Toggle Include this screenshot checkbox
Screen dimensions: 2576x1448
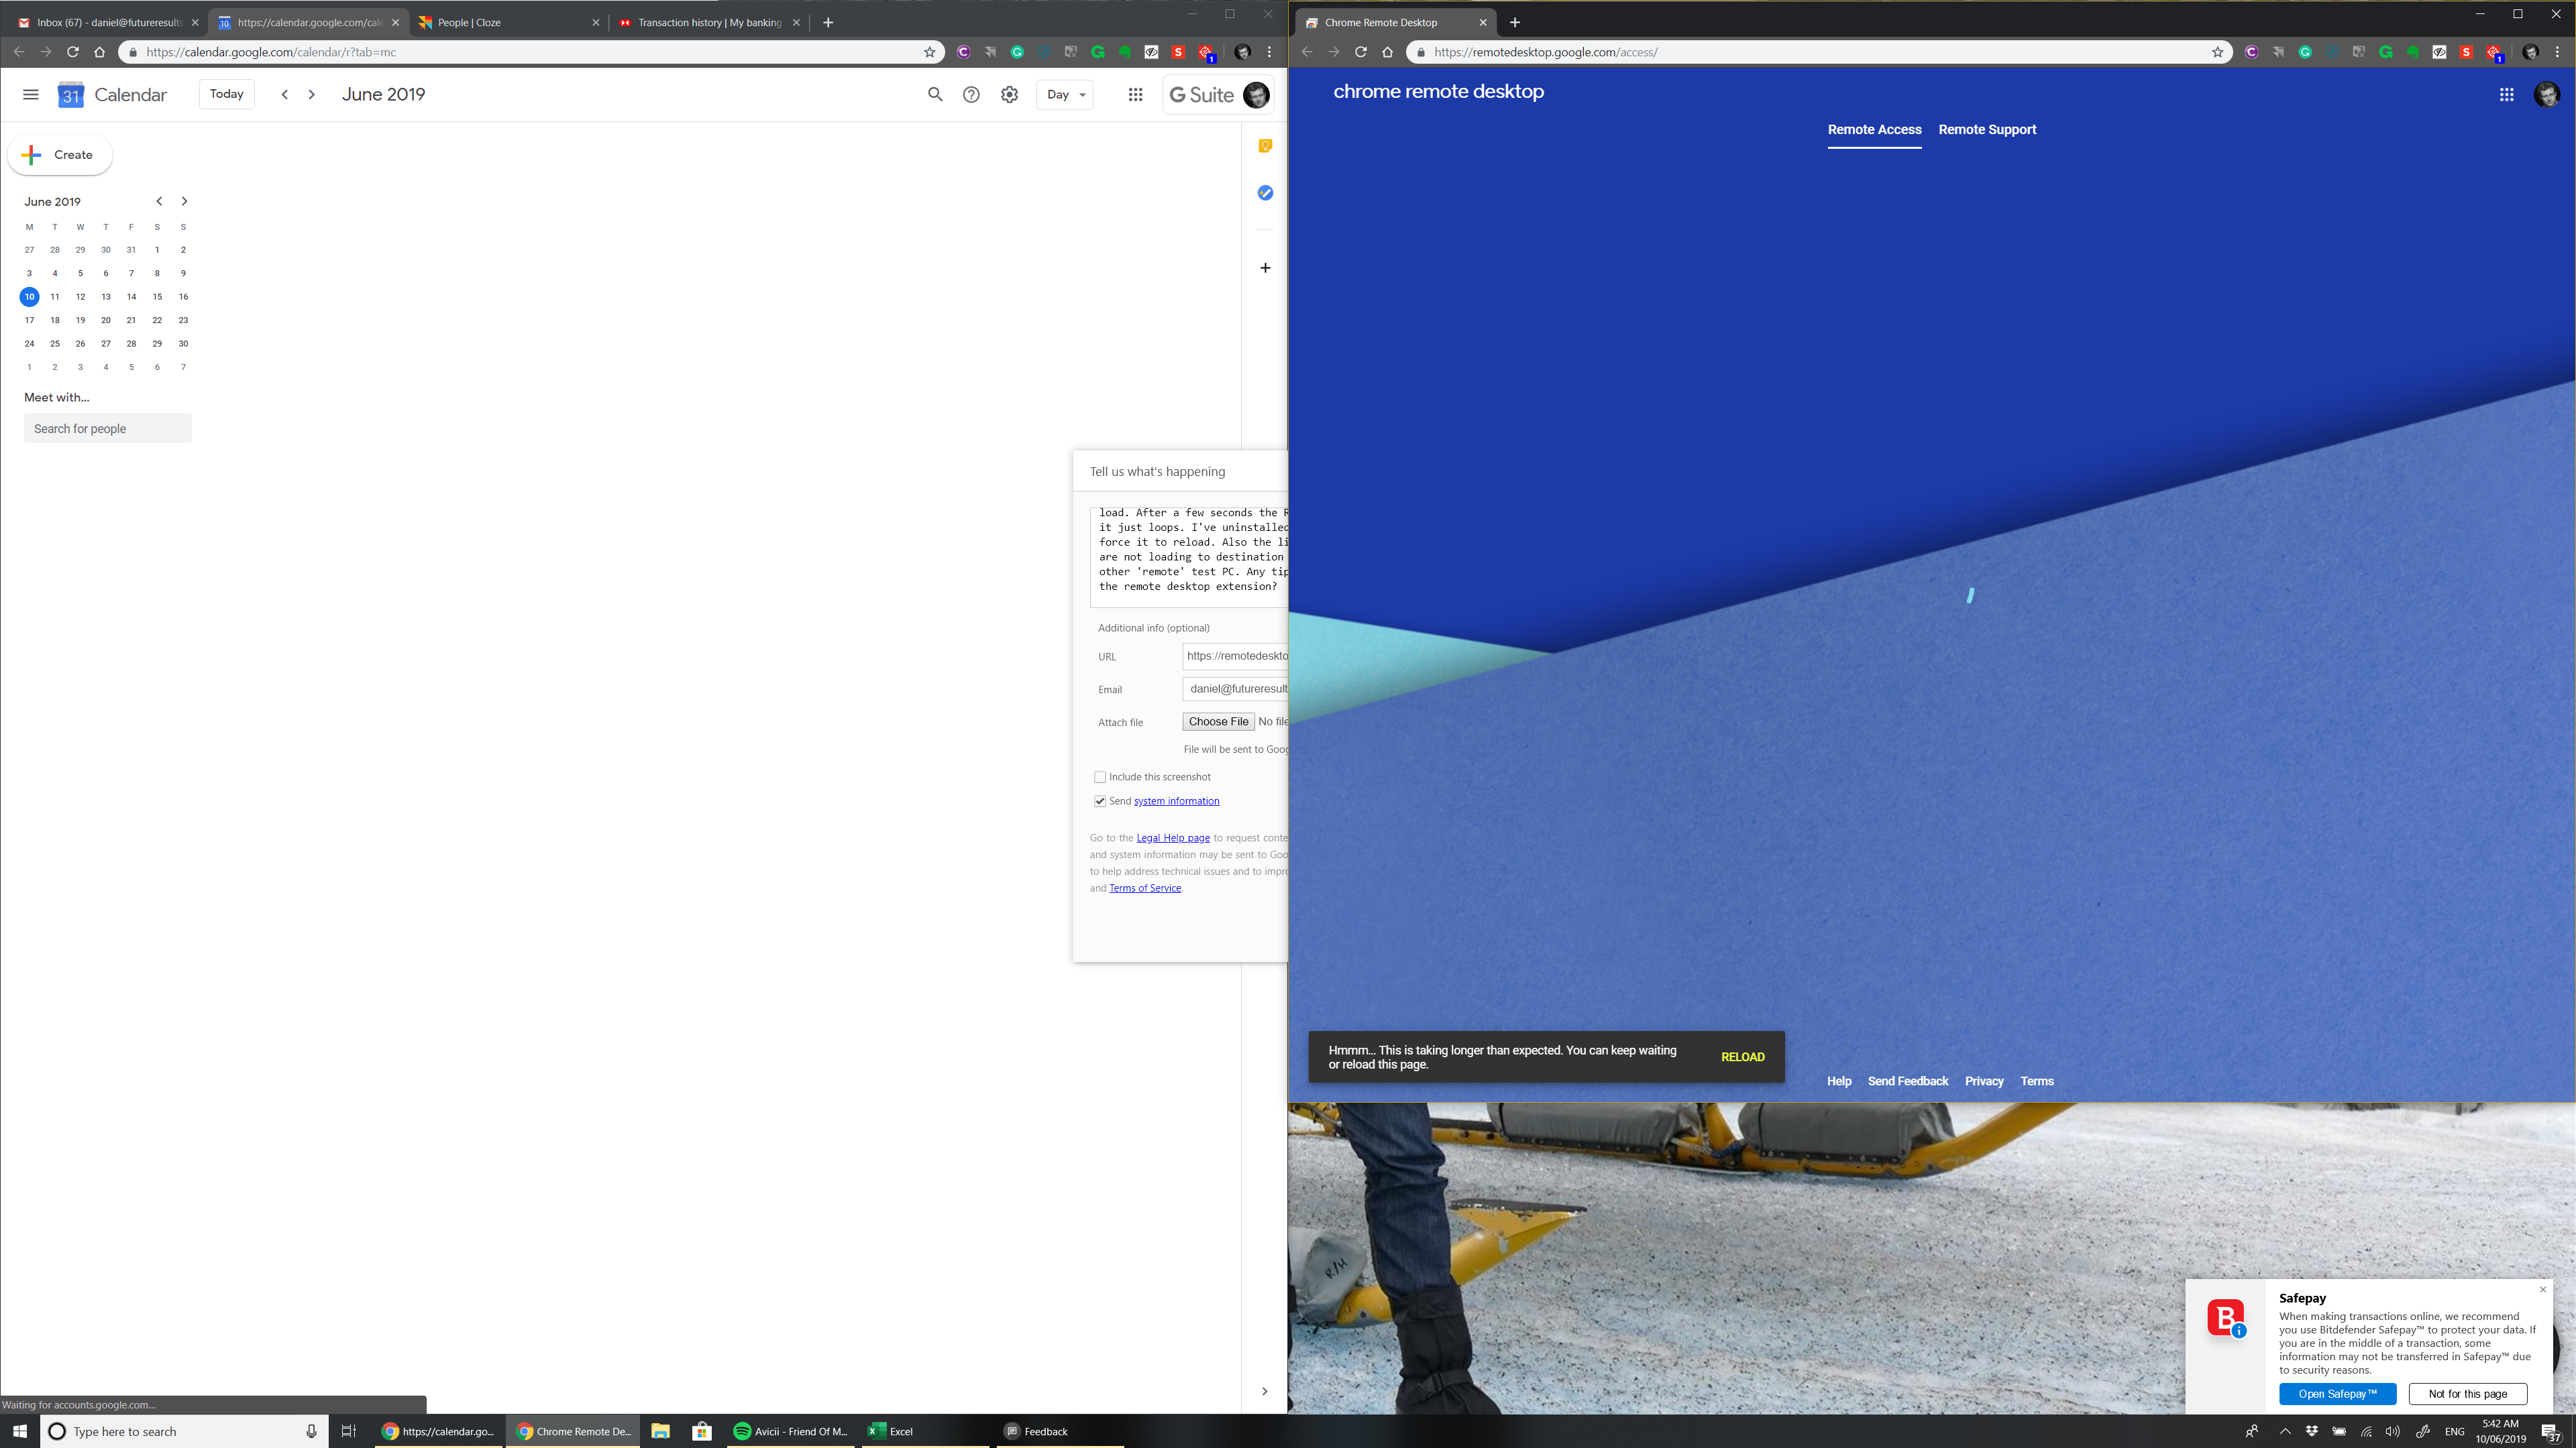(1099, 774)
